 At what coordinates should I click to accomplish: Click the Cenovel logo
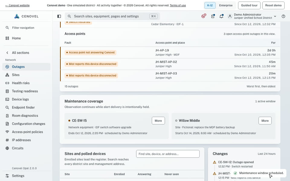[x=26, y=16]
